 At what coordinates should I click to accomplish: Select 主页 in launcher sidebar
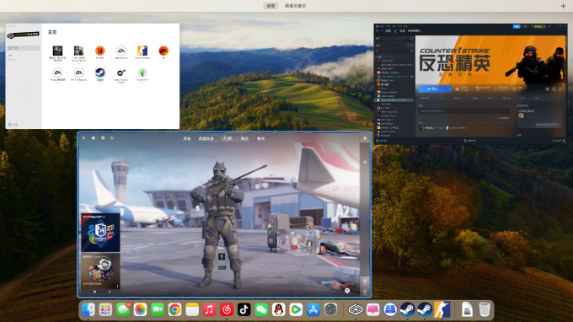point(24,48)
